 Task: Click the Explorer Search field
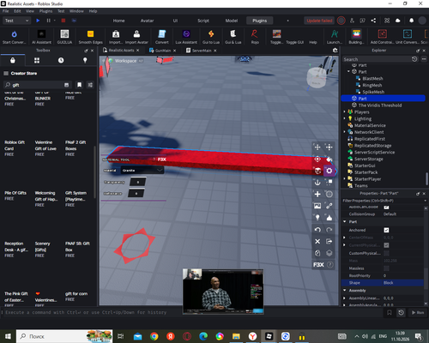[x=377, y=59]
